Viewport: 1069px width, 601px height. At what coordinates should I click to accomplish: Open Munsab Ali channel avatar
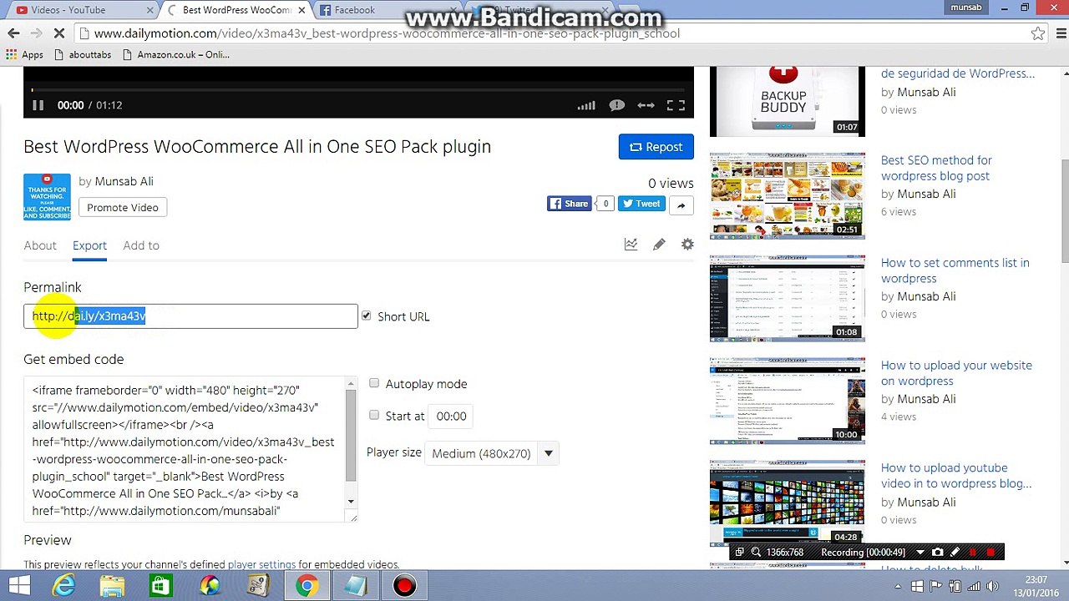[47, 197]
